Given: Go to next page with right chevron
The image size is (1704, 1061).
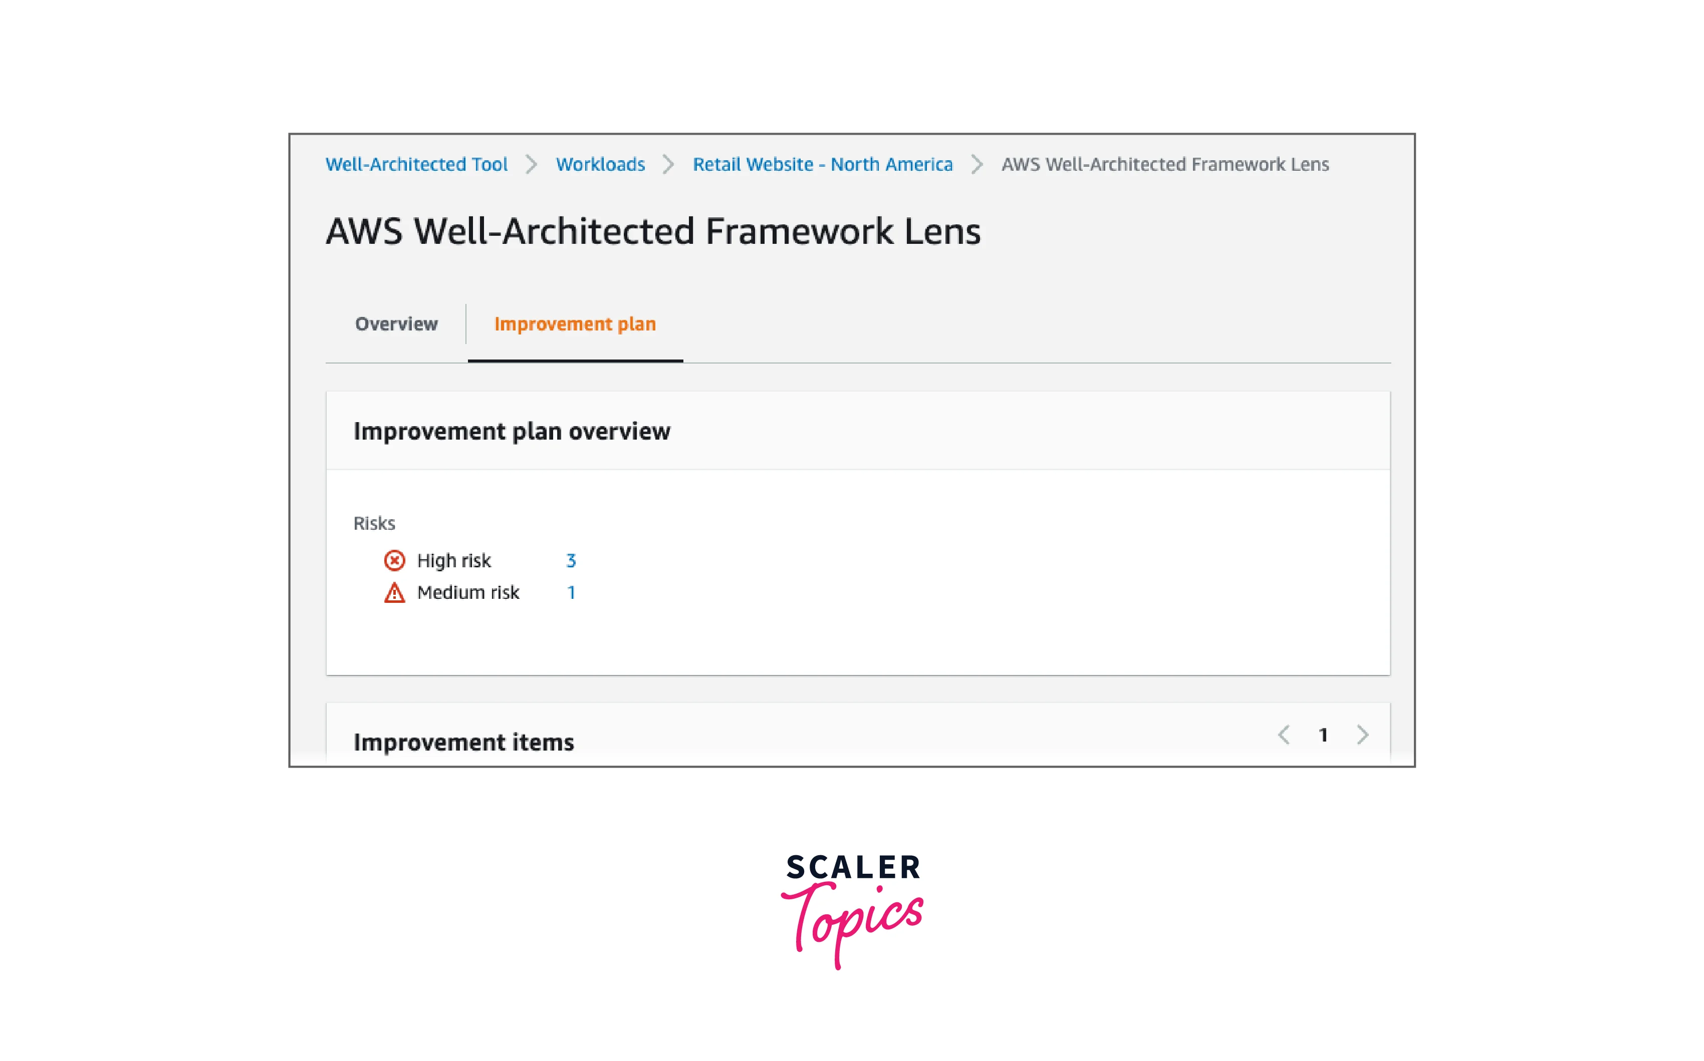Looking at the screenshot, I should tap(1363, 735).
